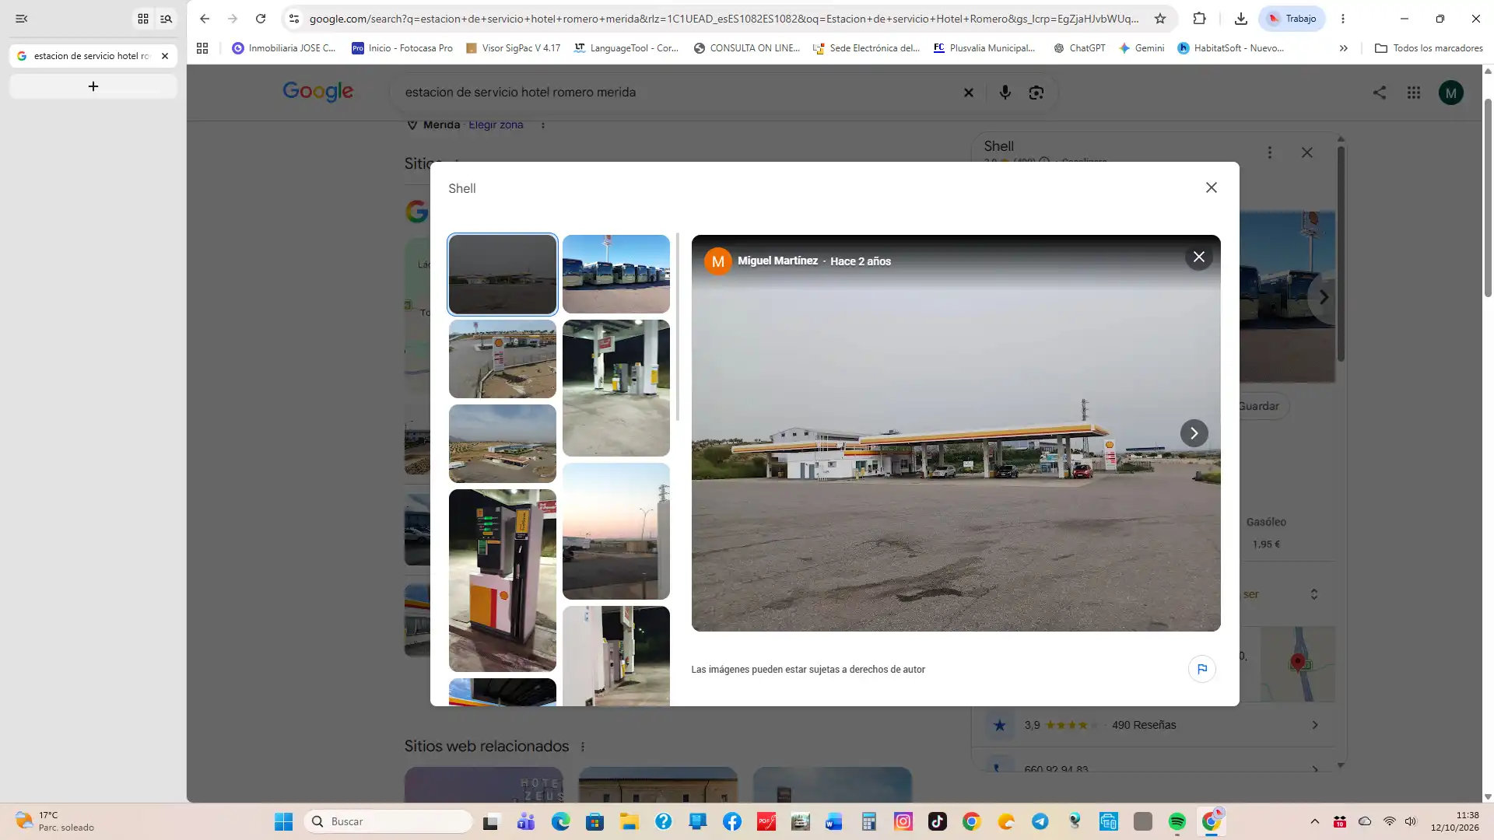This screenshot has width=1494, height=840.
Task: Close the Shell photos dialog
Action: pos(1212,187)
